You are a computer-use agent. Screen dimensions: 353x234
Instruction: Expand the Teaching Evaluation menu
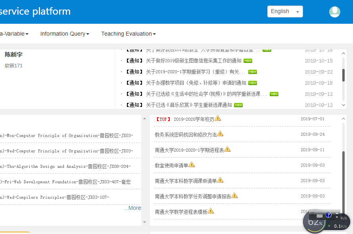(129, 34)
